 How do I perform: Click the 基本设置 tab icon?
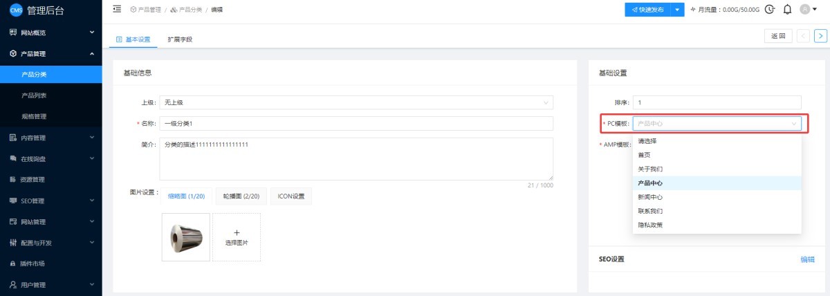tap(119, 39)
